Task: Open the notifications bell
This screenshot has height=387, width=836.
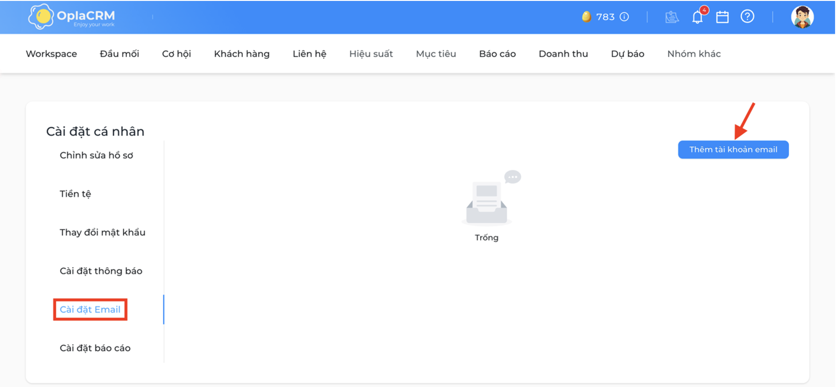Action: (x=698, y=17)
